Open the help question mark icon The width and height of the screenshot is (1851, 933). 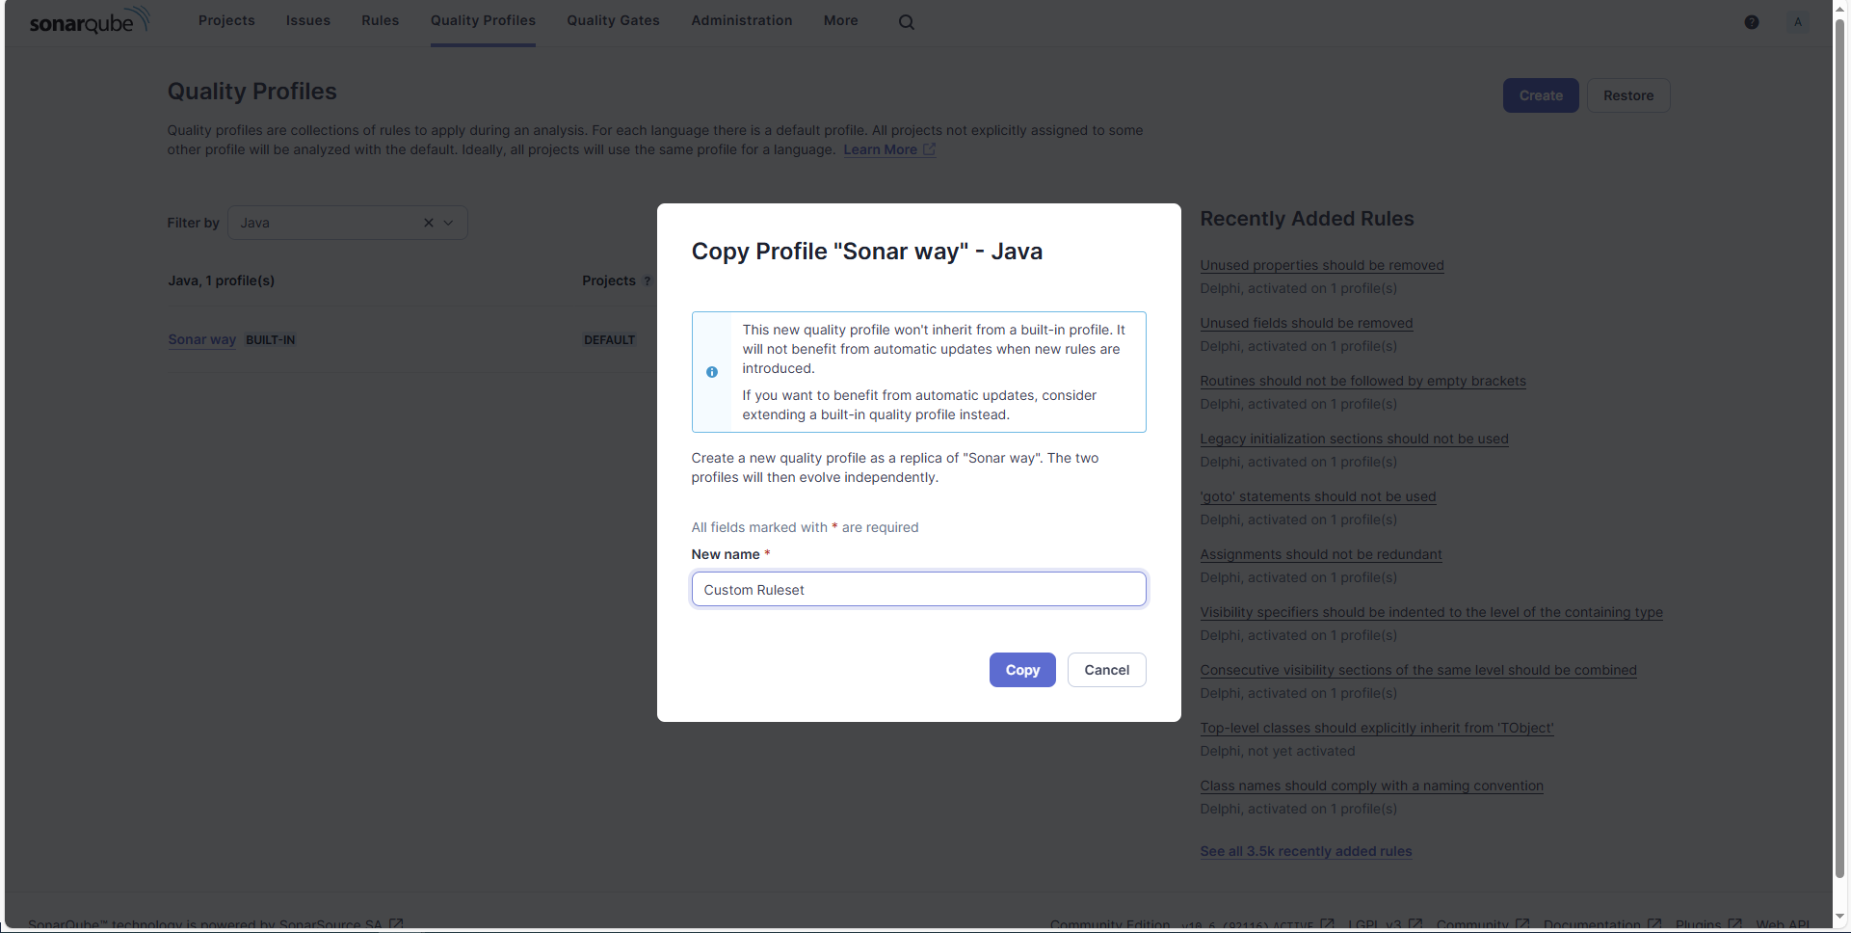click(1752, 22)
